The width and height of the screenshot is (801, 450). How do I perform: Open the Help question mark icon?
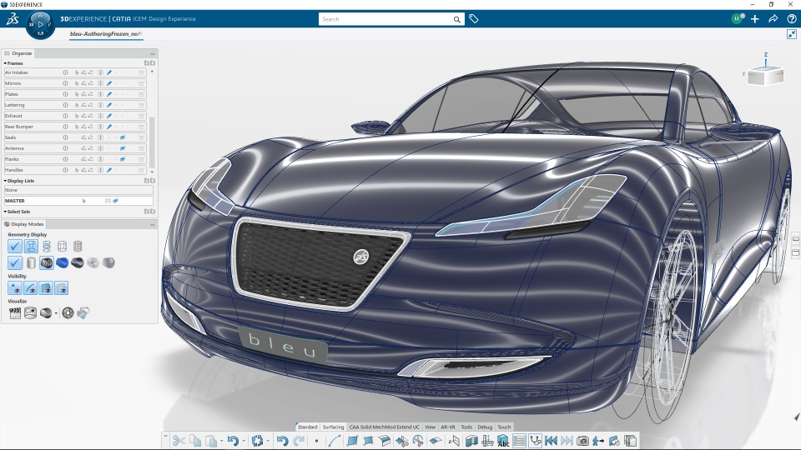(792, 19)
